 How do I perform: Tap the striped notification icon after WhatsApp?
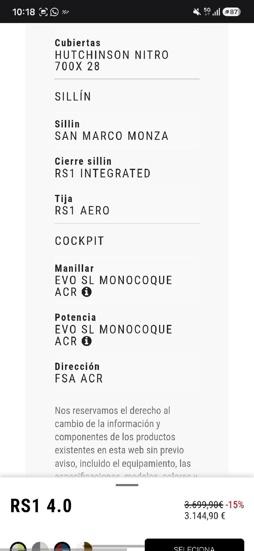65,12
